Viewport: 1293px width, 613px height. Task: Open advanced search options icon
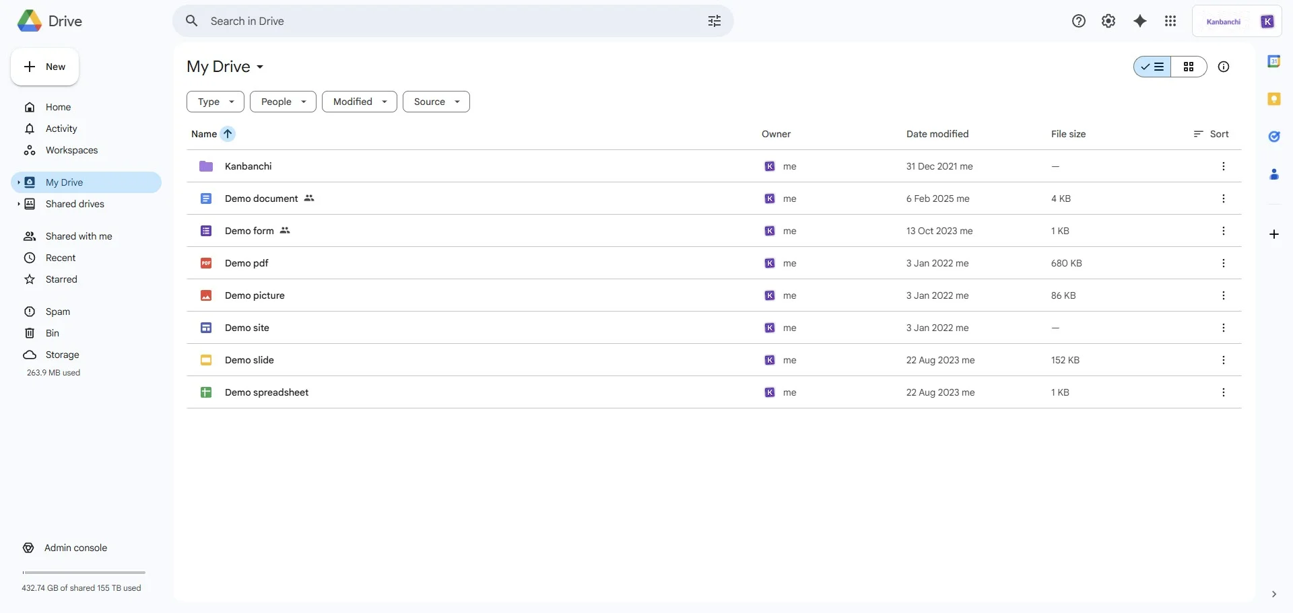coord(715,21)
